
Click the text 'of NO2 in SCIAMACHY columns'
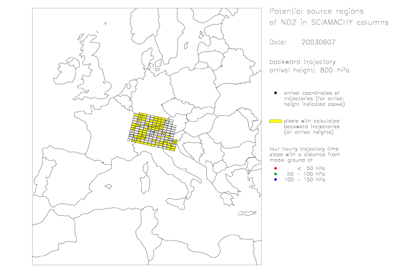(329, 23)
